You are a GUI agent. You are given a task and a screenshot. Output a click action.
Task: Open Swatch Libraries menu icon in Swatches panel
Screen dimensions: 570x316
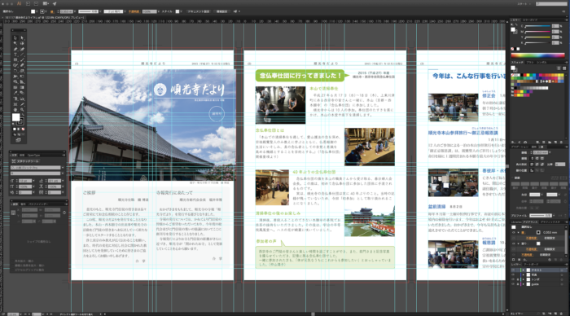(x=513, y=142)
